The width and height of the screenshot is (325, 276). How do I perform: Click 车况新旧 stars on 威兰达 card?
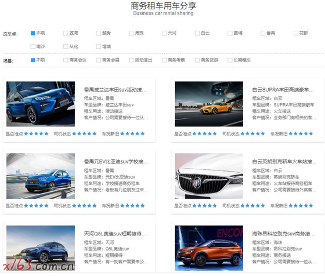[x=132, y=134]
